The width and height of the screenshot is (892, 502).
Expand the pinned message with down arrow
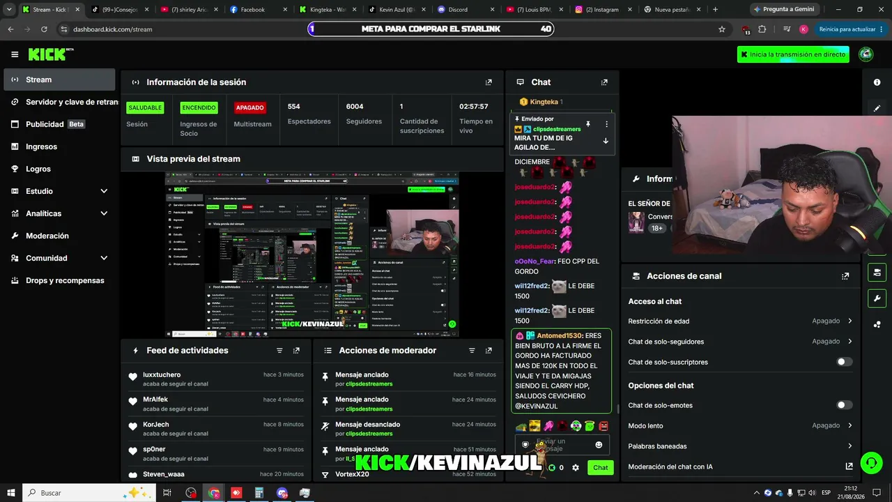click(x=606, y=141)
